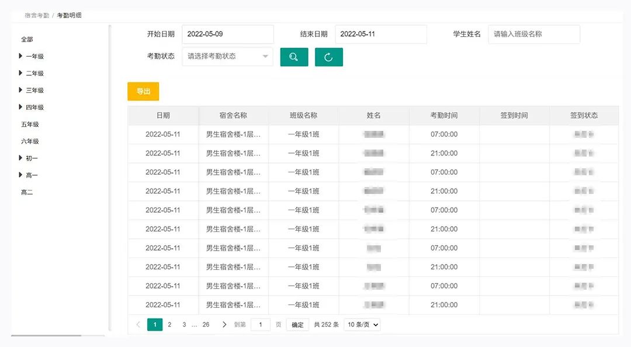This screenshot has height=347, width=631.
Task: Click 21:00:00 in the last table row
Action: (x=444, y=305)
